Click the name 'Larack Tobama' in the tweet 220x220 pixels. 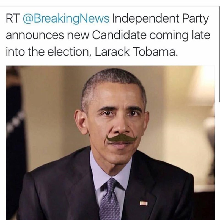click(135, 52)
